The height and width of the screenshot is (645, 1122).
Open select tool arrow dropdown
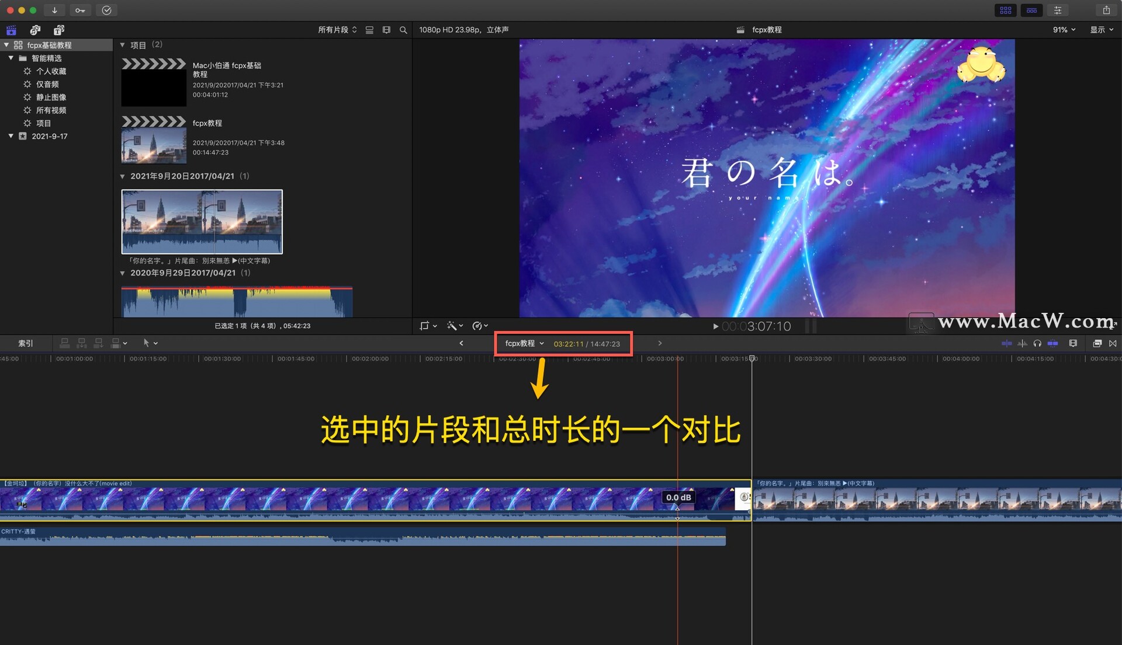pos(150,343)
